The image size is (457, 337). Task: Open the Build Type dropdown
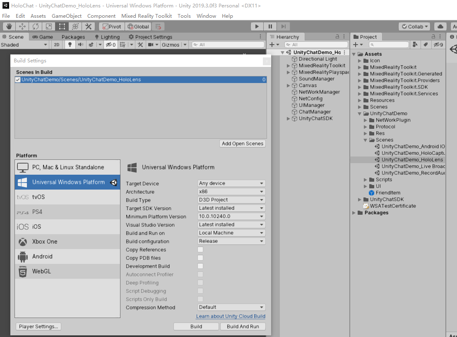(231, 200)
